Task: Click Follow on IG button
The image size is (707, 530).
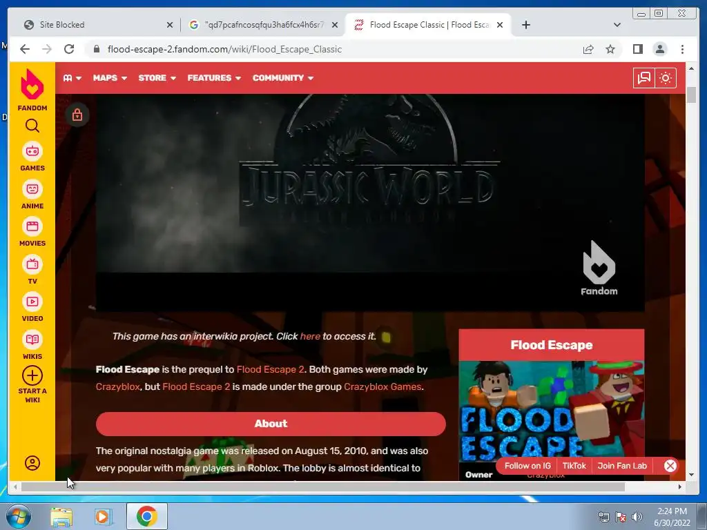Action: click(x=527, y=466)
